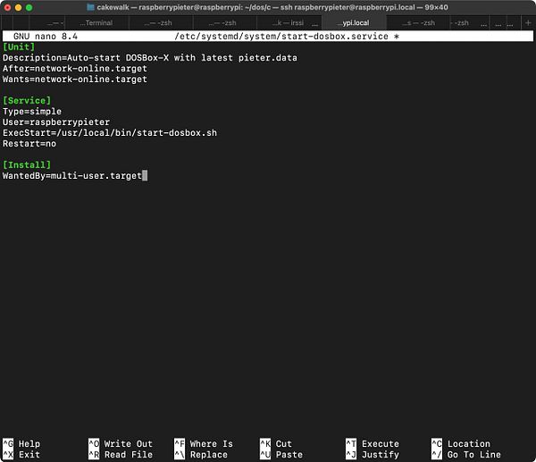Screen dimensions: 536x462
Task: Click the WantedBy=multi-user.target line
Action: 72,176
